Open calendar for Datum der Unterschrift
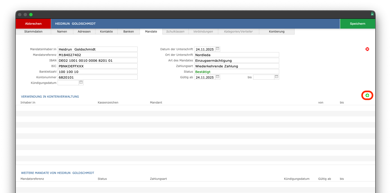This screenshot has height=193, width=391. coord(218,49)
